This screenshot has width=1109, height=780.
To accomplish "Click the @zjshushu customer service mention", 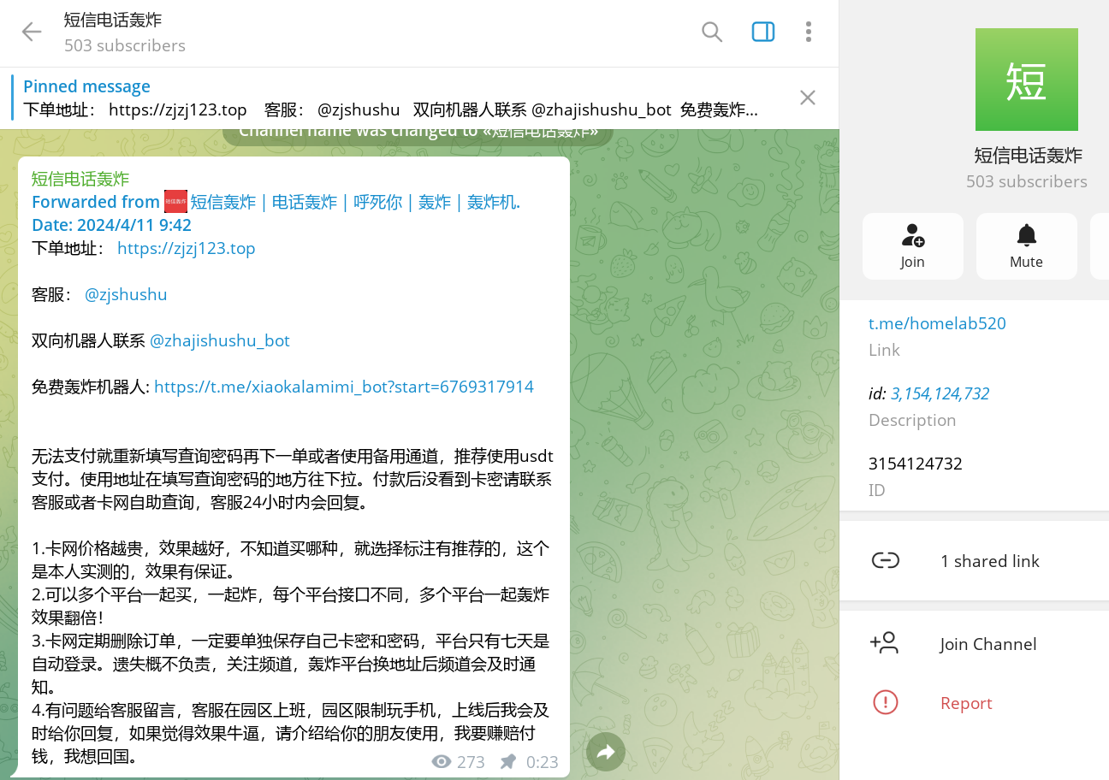I will point(125,294).
